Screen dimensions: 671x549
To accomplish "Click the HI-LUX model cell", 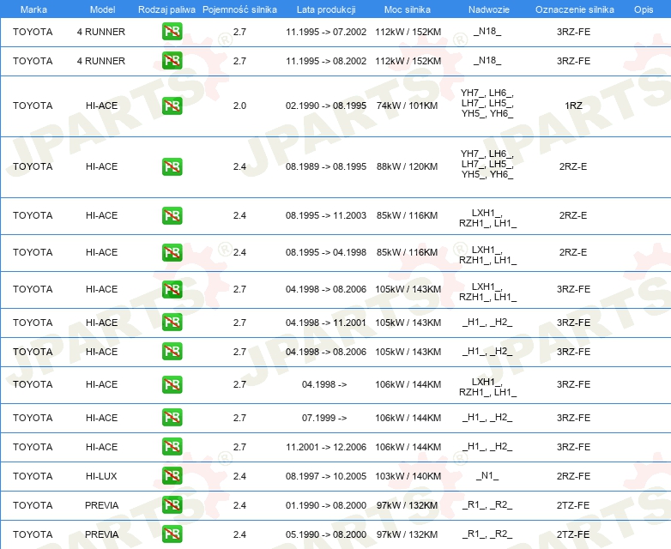I will 101,476.
